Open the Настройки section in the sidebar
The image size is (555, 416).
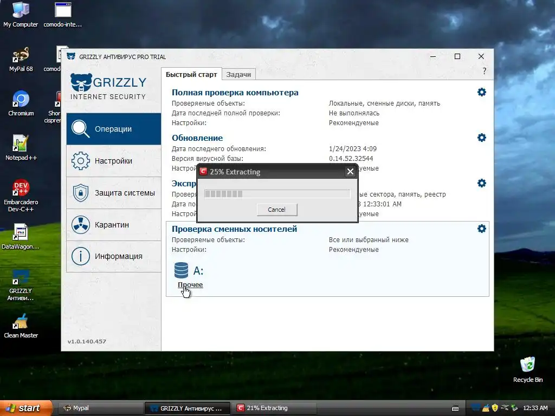click(x=114, y=161)
